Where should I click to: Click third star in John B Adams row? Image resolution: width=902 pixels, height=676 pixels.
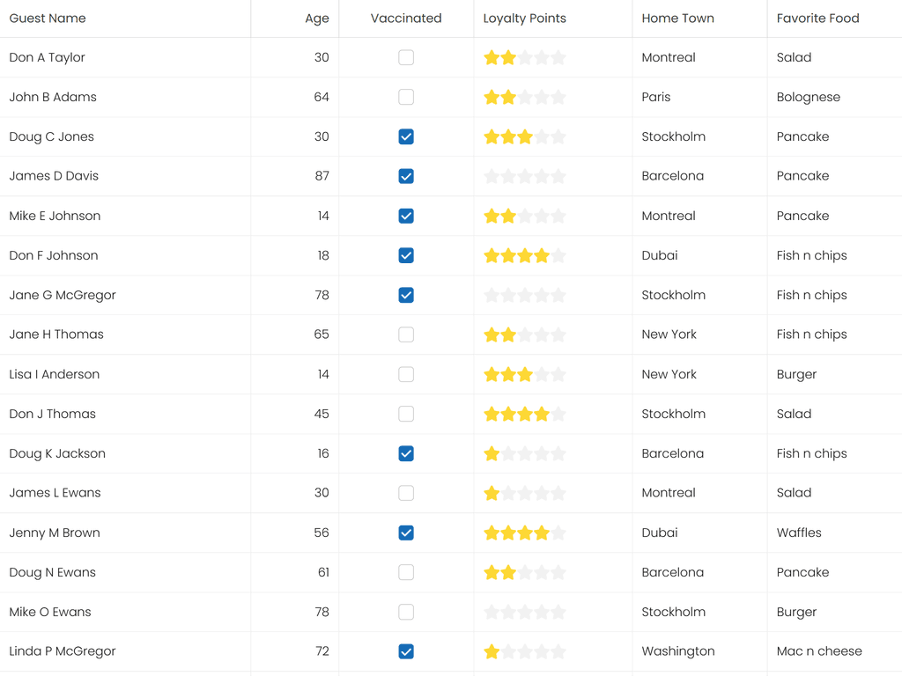[x=525, y=98]
